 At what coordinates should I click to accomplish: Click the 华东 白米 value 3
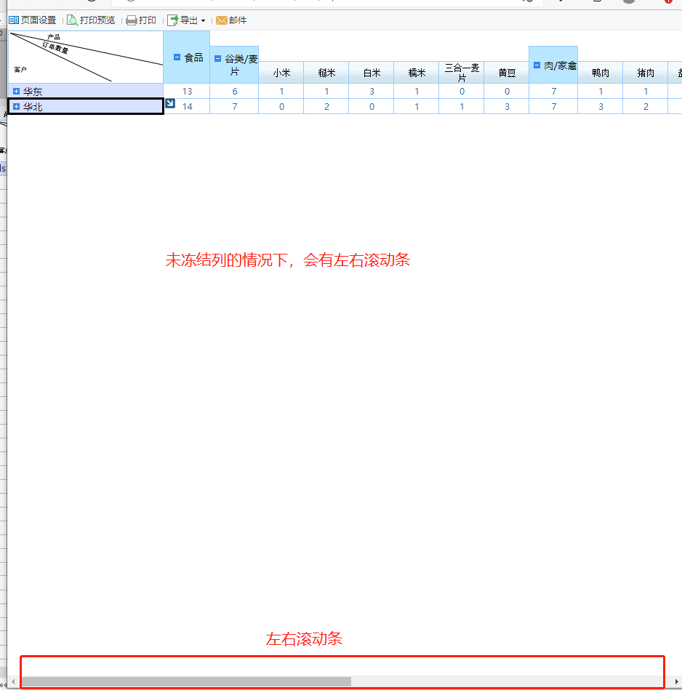(x=372, y=91)
